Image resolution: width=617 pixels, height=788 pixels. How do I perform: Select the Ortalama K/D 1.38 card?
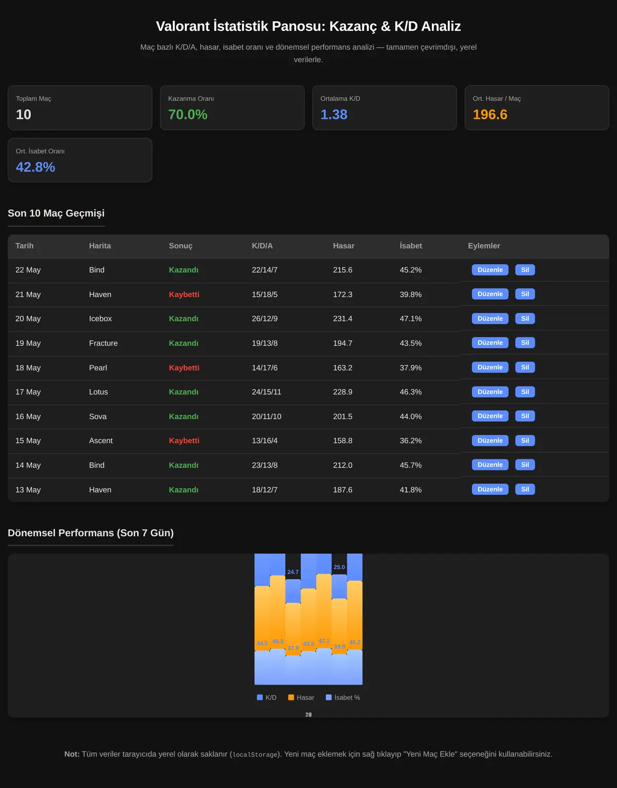point(385,108)
